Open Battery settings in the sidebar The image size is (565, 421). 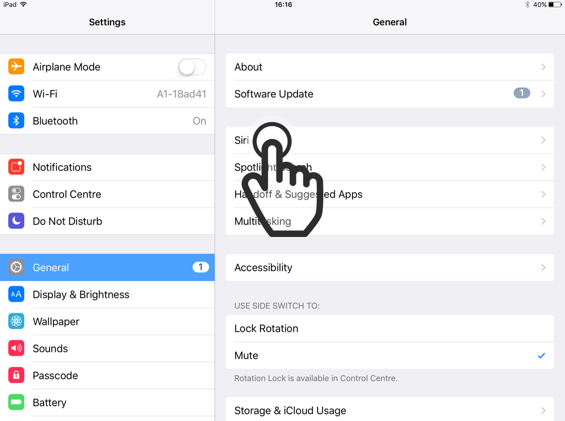[x=107, y=402]
